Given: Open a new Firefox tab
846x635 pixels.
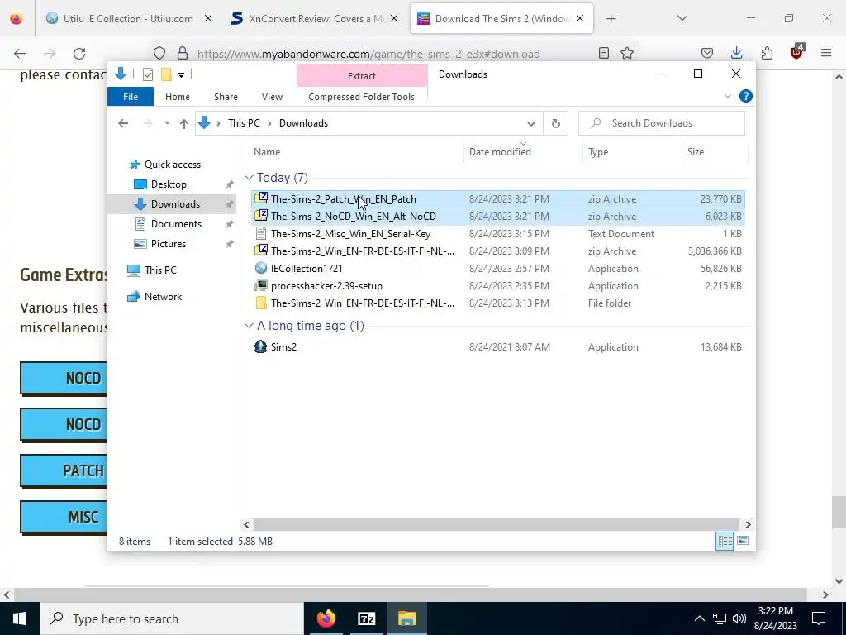Looking at the screenshot, I should pyautogui.click(x=611, y=19).
